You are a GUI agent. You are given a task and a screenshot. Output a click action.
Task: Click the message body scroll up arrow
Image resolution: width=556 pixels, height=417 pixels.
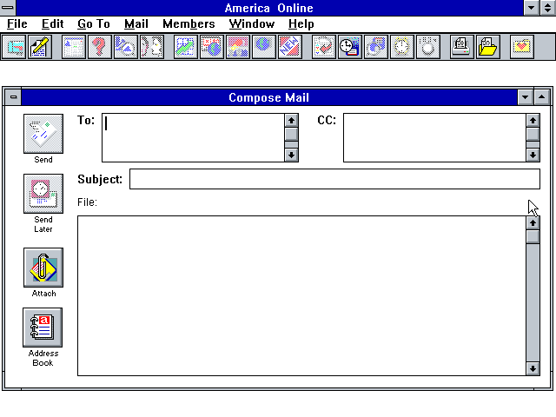pyautogui.click(x=533, y=223)
